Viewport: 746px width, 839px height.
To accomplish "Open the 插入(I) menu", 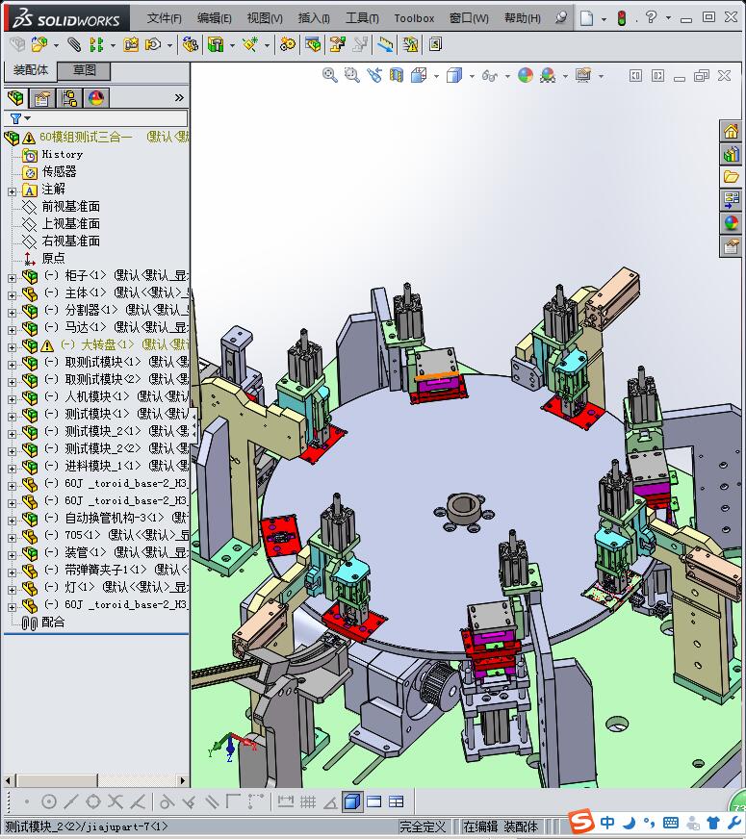I will pos(314,18).
